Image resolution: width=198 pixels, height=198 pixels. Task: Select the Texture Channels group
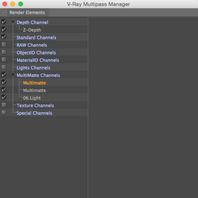(35, 105)
